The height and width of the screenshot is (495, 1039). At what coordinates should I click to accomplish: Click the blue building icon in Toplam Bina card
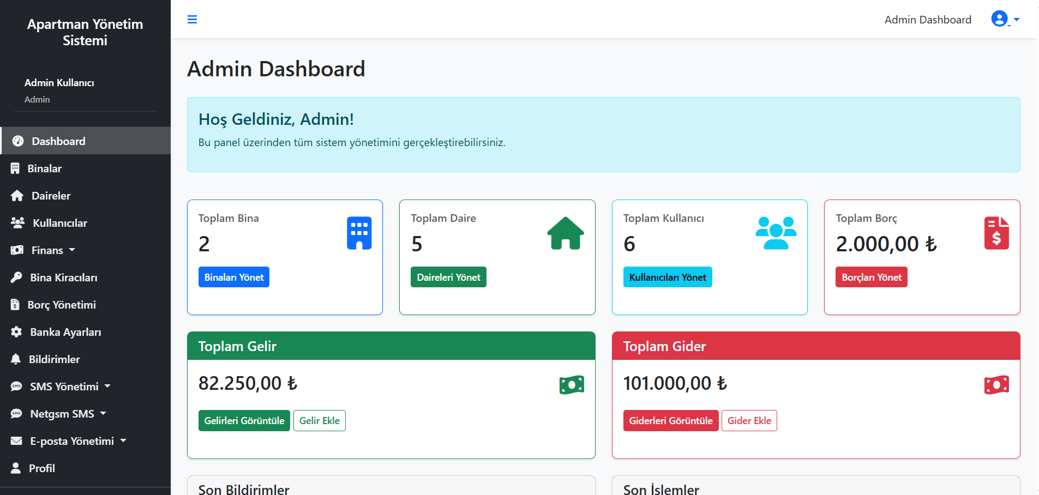point(359,233)
